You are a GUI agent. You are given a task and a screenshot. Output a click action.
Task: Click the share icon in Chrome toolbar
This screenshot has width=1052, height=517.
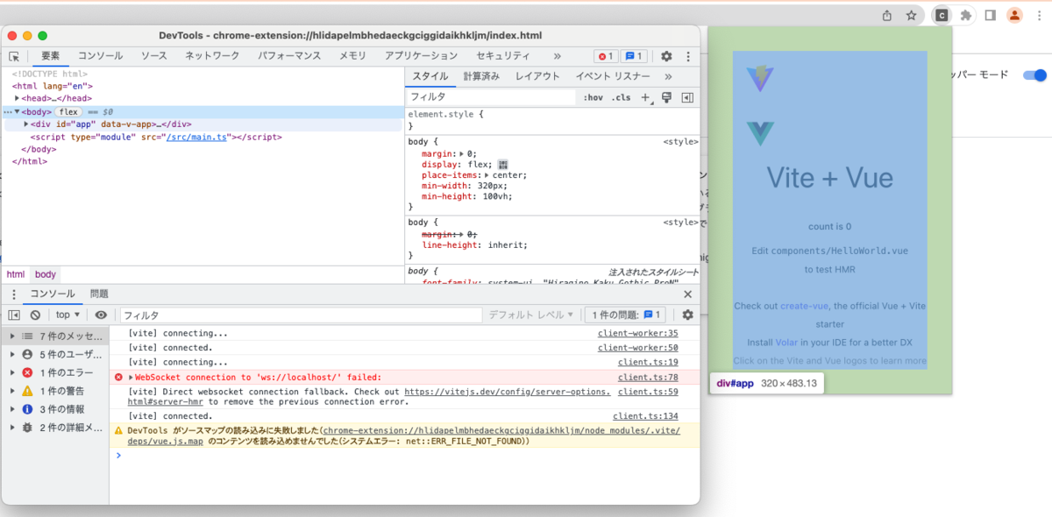[x=887, y=15]
